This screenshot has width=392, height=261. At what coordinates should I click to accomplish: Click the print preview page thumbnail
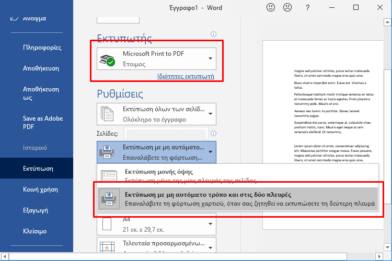pos(323,135)
